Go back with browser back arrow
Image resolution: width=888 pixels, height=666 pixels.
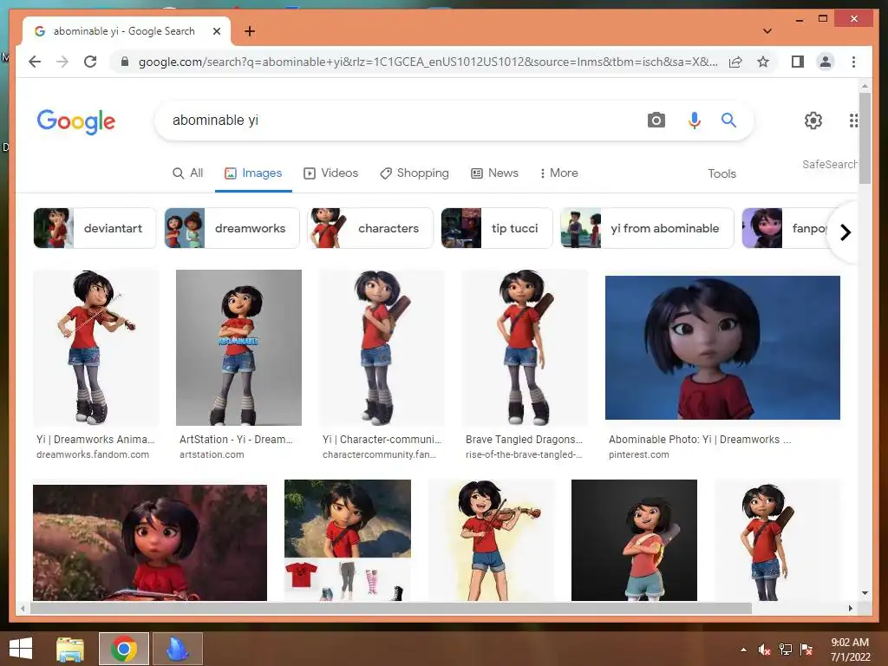pyautogui.click(x=35, y=62)
